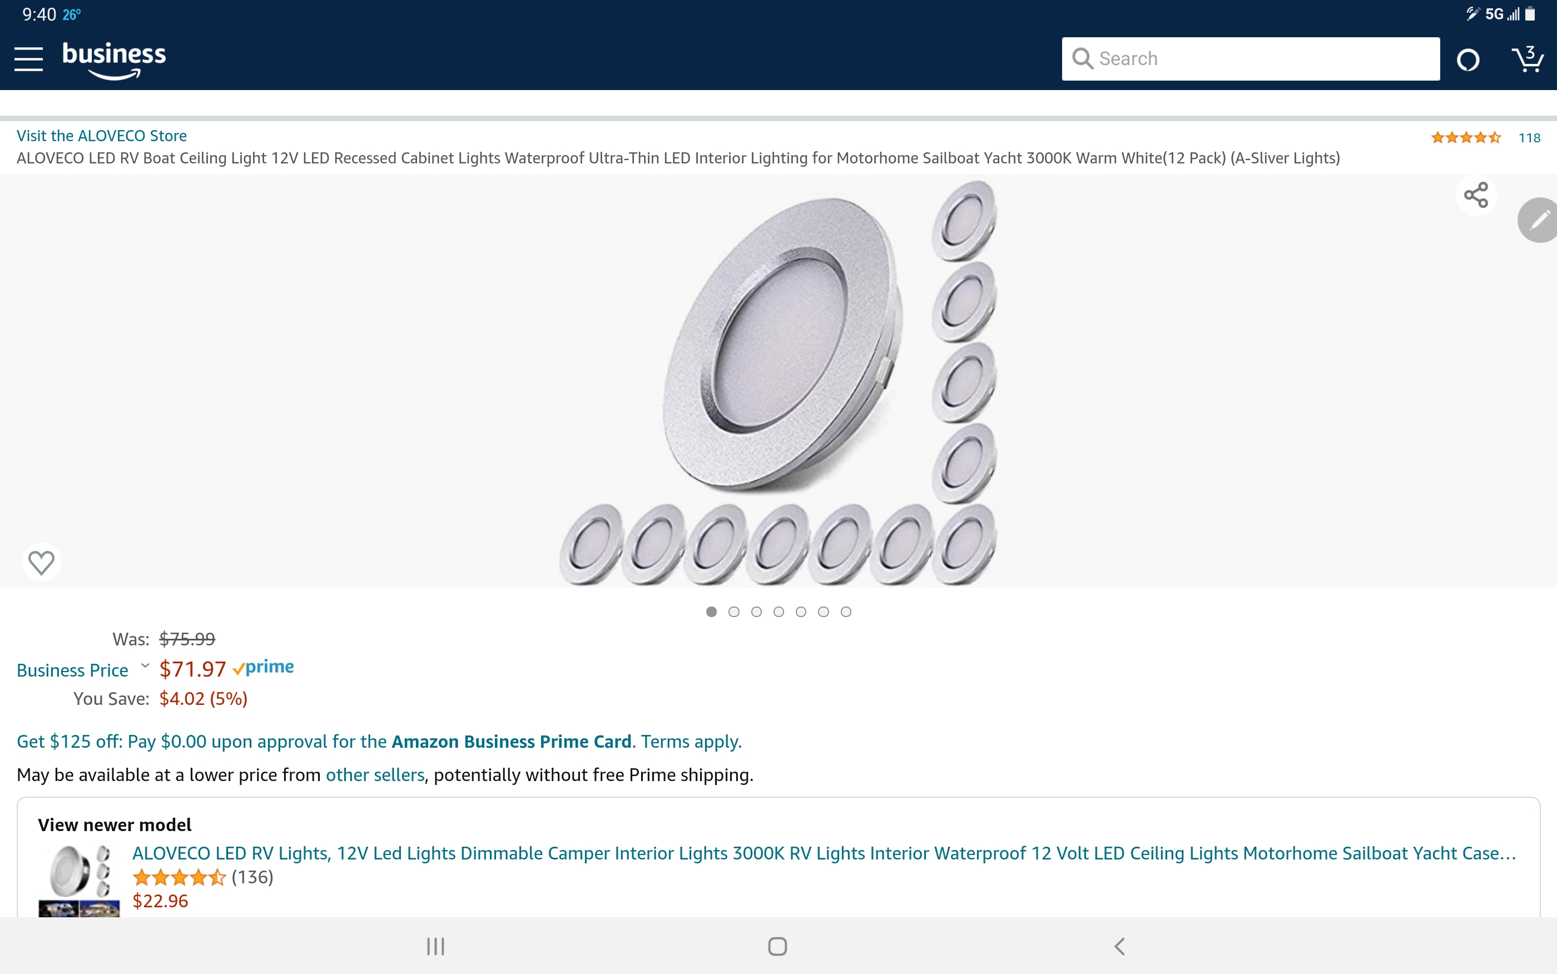Open the other sellers link
The width and height of the screenshot is (1557, 974).
[375, 775]
